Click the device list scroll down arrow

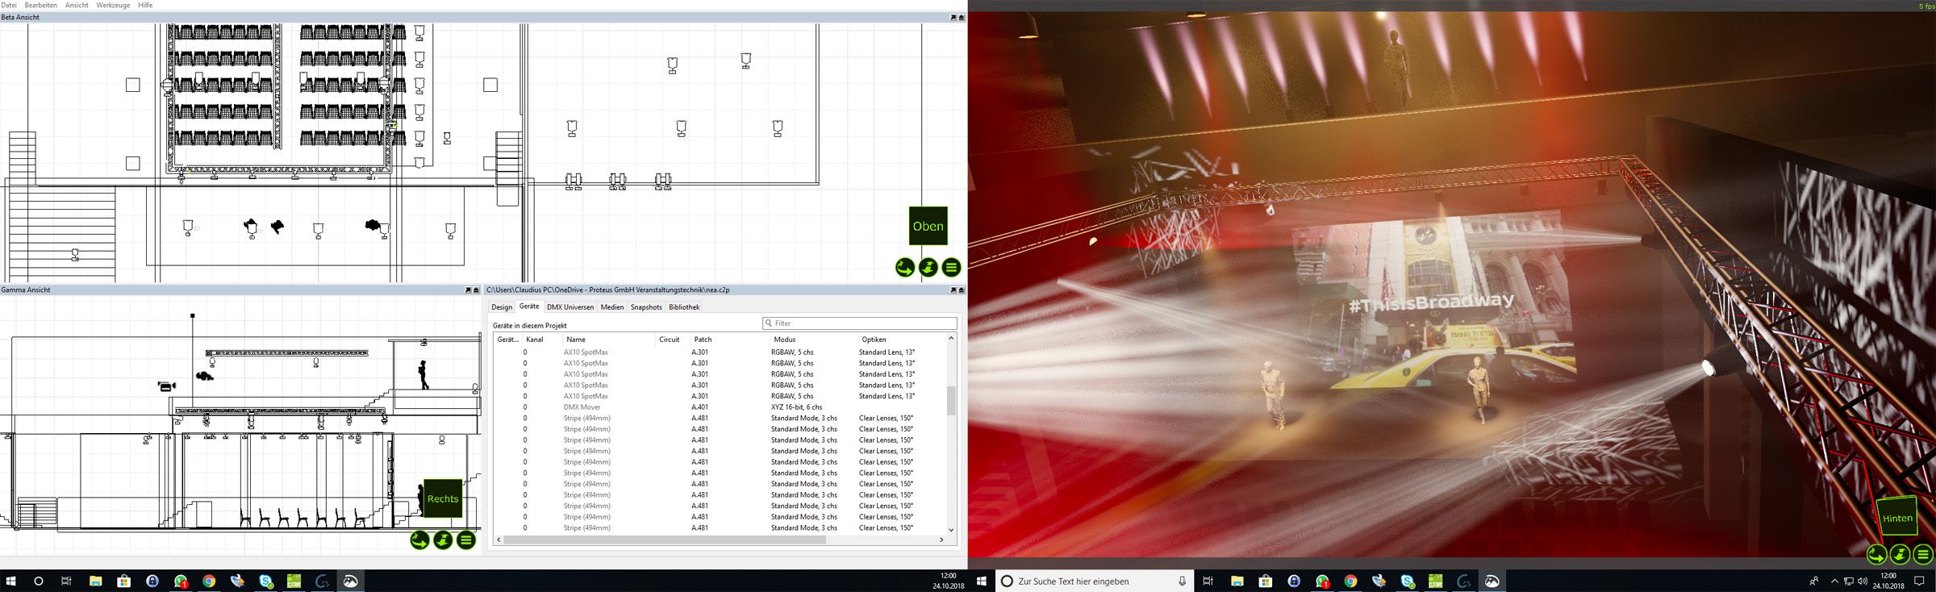951,530
